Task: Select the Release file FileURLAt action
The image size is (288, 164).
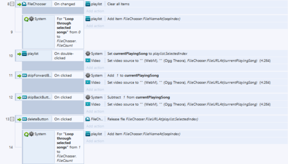Action: click(x=186, y=119)
